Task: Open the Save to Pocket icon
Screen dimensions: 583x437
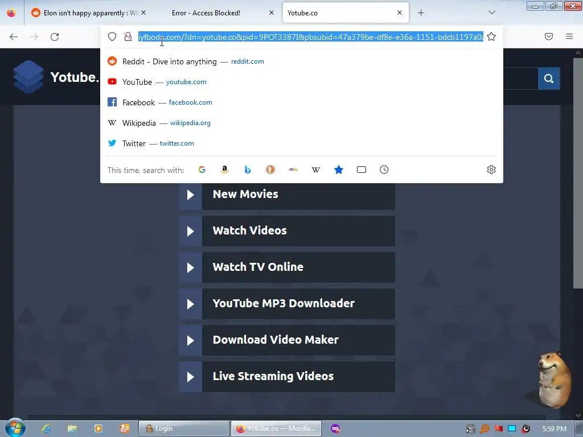Action: point(549,36)
